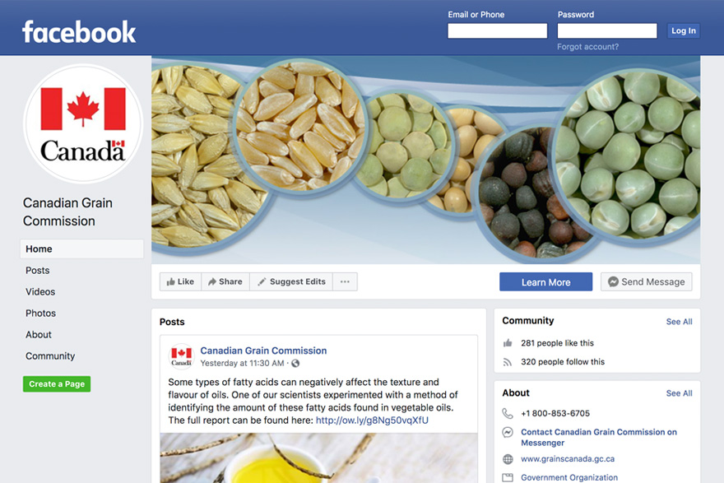Open the three-dots more options menu
724x483 pixels.
point(345,281)
